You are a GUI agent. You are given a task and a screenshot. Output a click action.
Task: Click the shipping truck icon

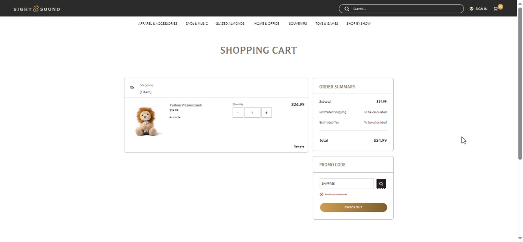(132, 87)
